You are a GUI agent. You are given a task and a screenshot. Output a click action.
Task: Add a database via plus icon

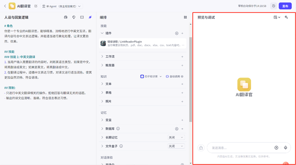coord(182,129)
